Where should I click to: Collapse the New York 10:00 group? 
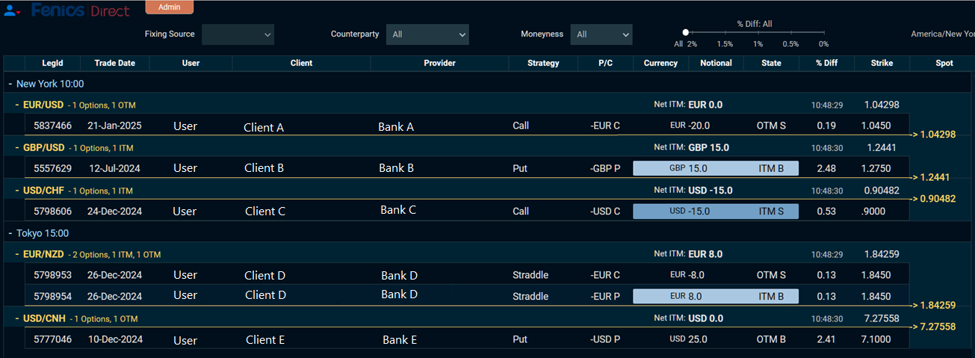pos(10,84)
